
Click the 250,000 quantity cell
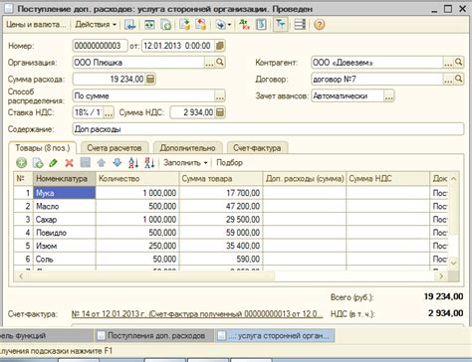pos(137,246)
